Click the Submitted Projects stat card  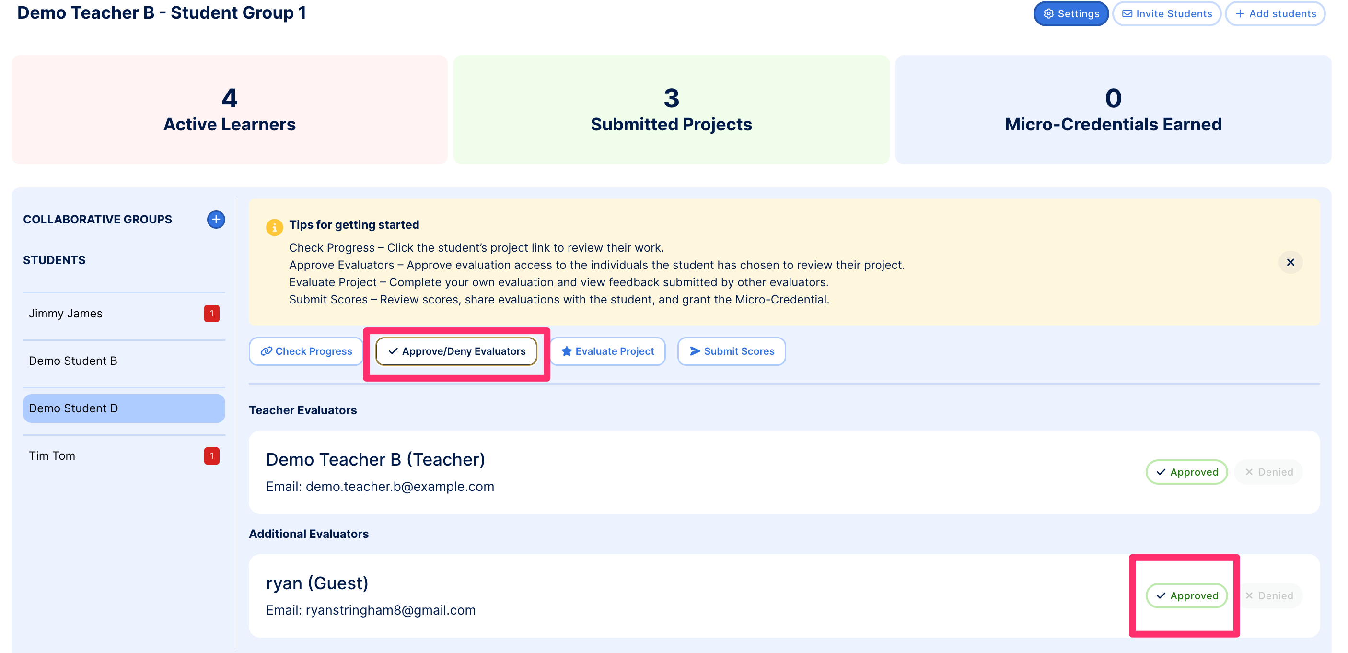click(671, 110)
